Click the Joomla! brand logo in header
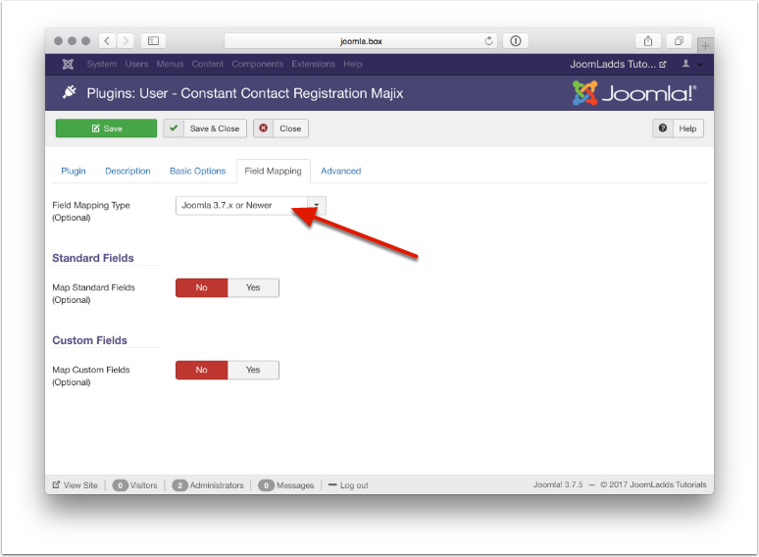Image resolution: width=759 pixels, height=557 pixels. (x=634, y=93)
